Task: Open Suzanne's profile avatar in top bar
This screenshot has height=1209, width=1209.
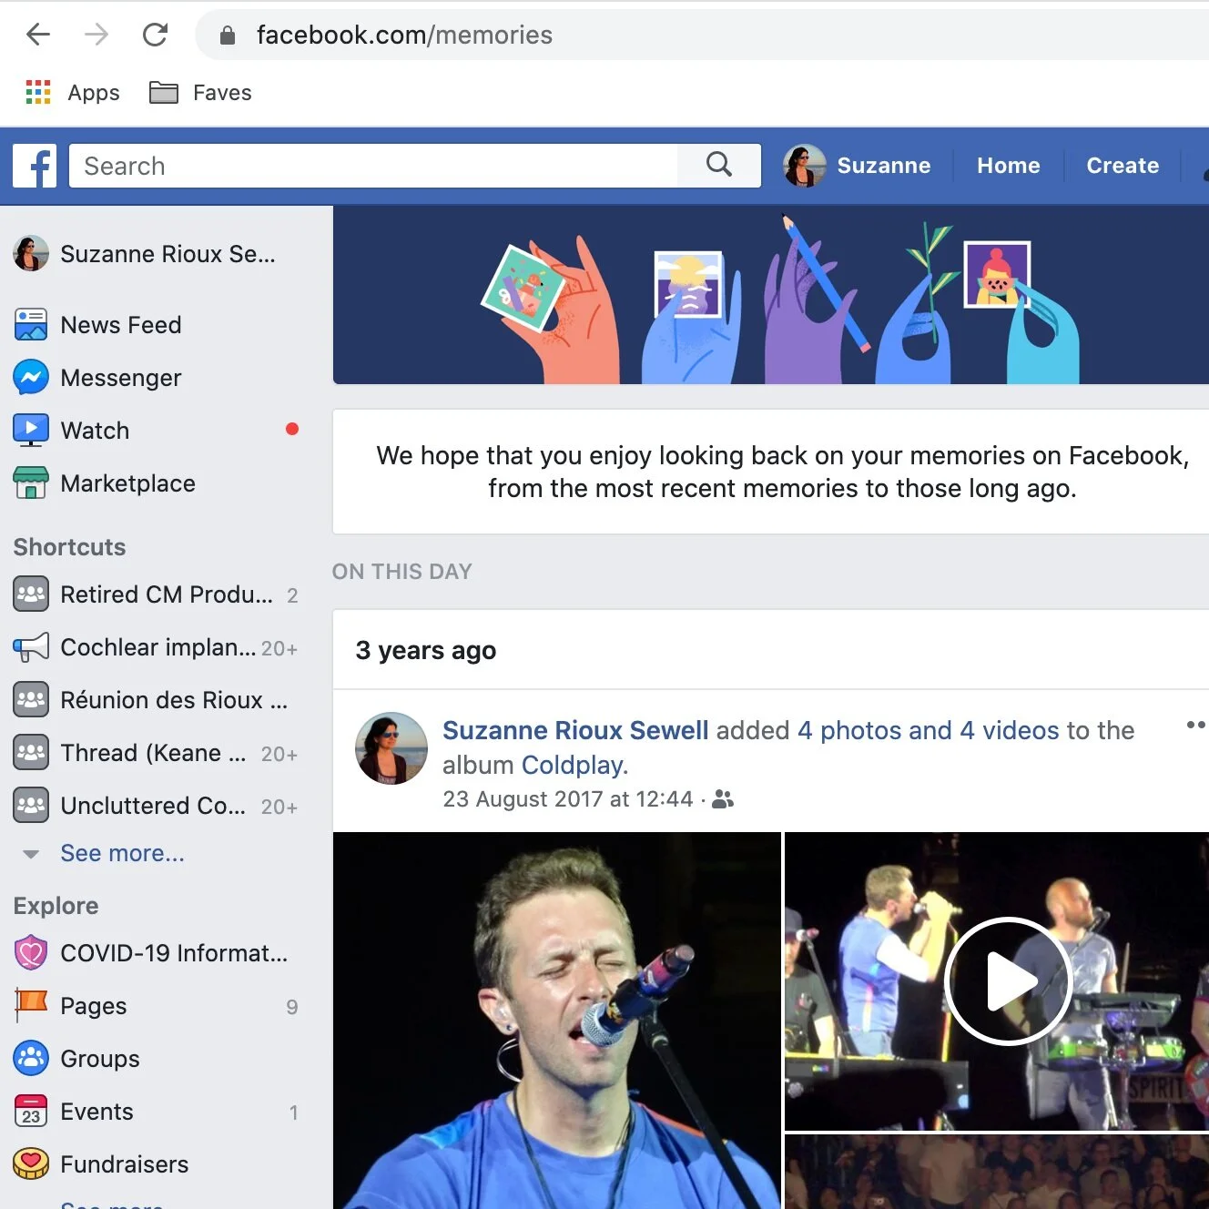Action: click(x=805, y=166)
